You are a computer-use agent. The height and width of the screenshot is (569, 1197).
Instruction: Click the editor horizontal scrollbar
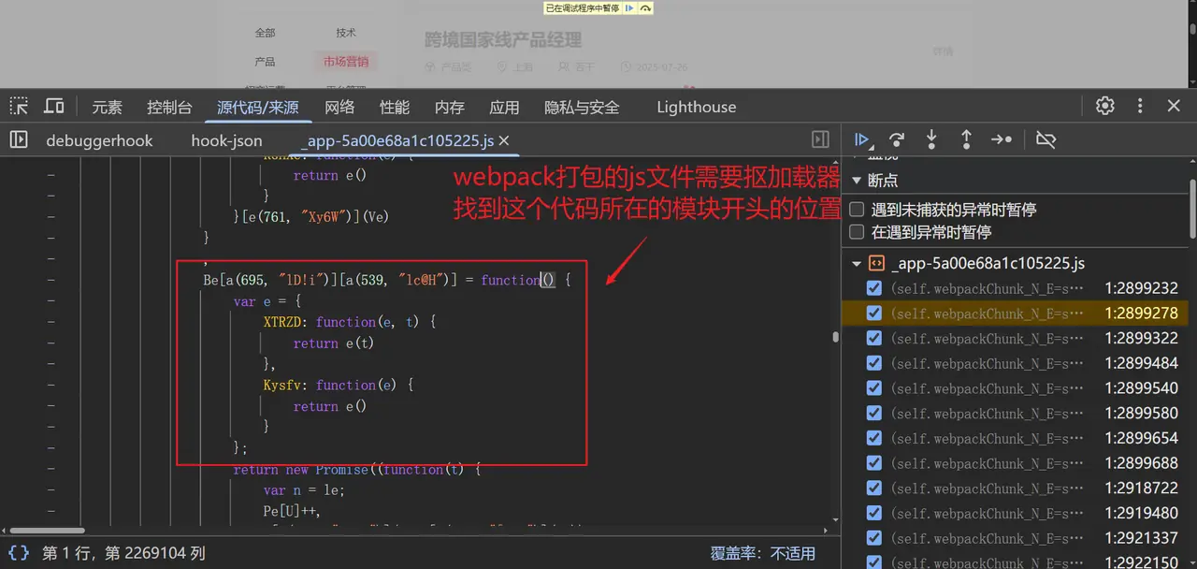47,531
